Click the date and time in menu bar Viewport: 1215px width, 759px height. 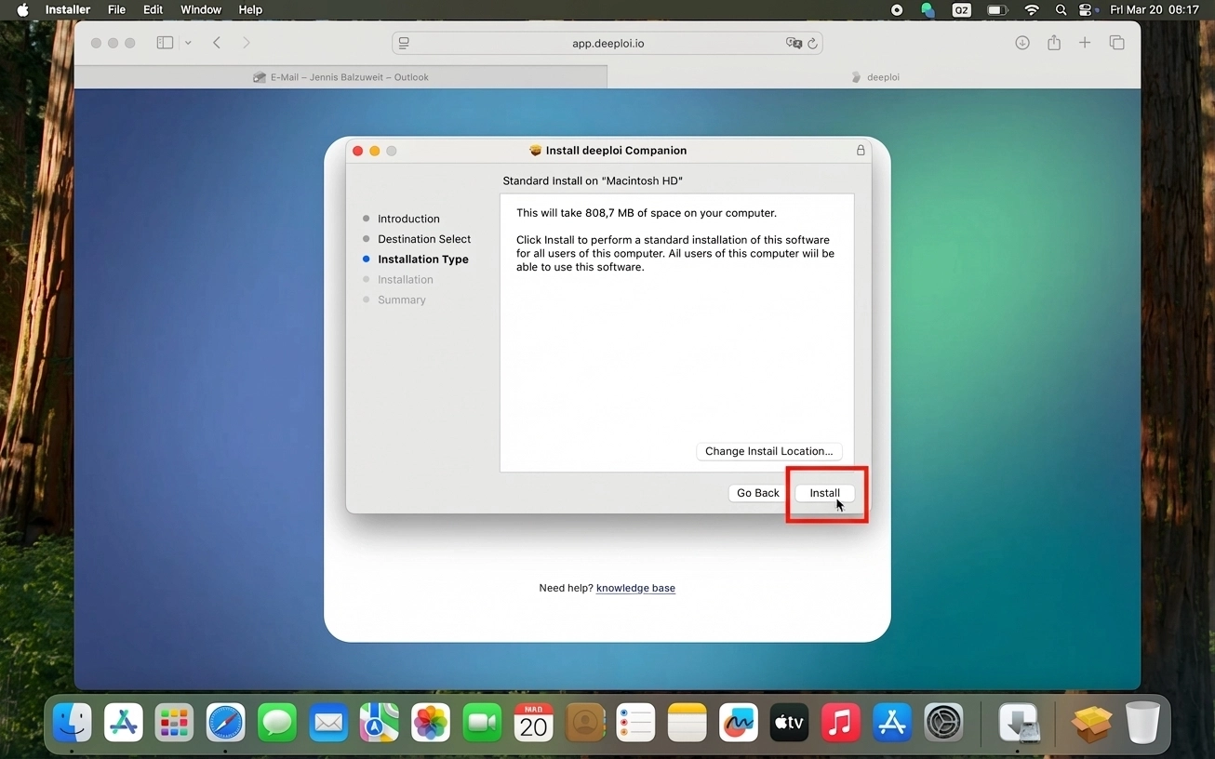coord(1155,10)
